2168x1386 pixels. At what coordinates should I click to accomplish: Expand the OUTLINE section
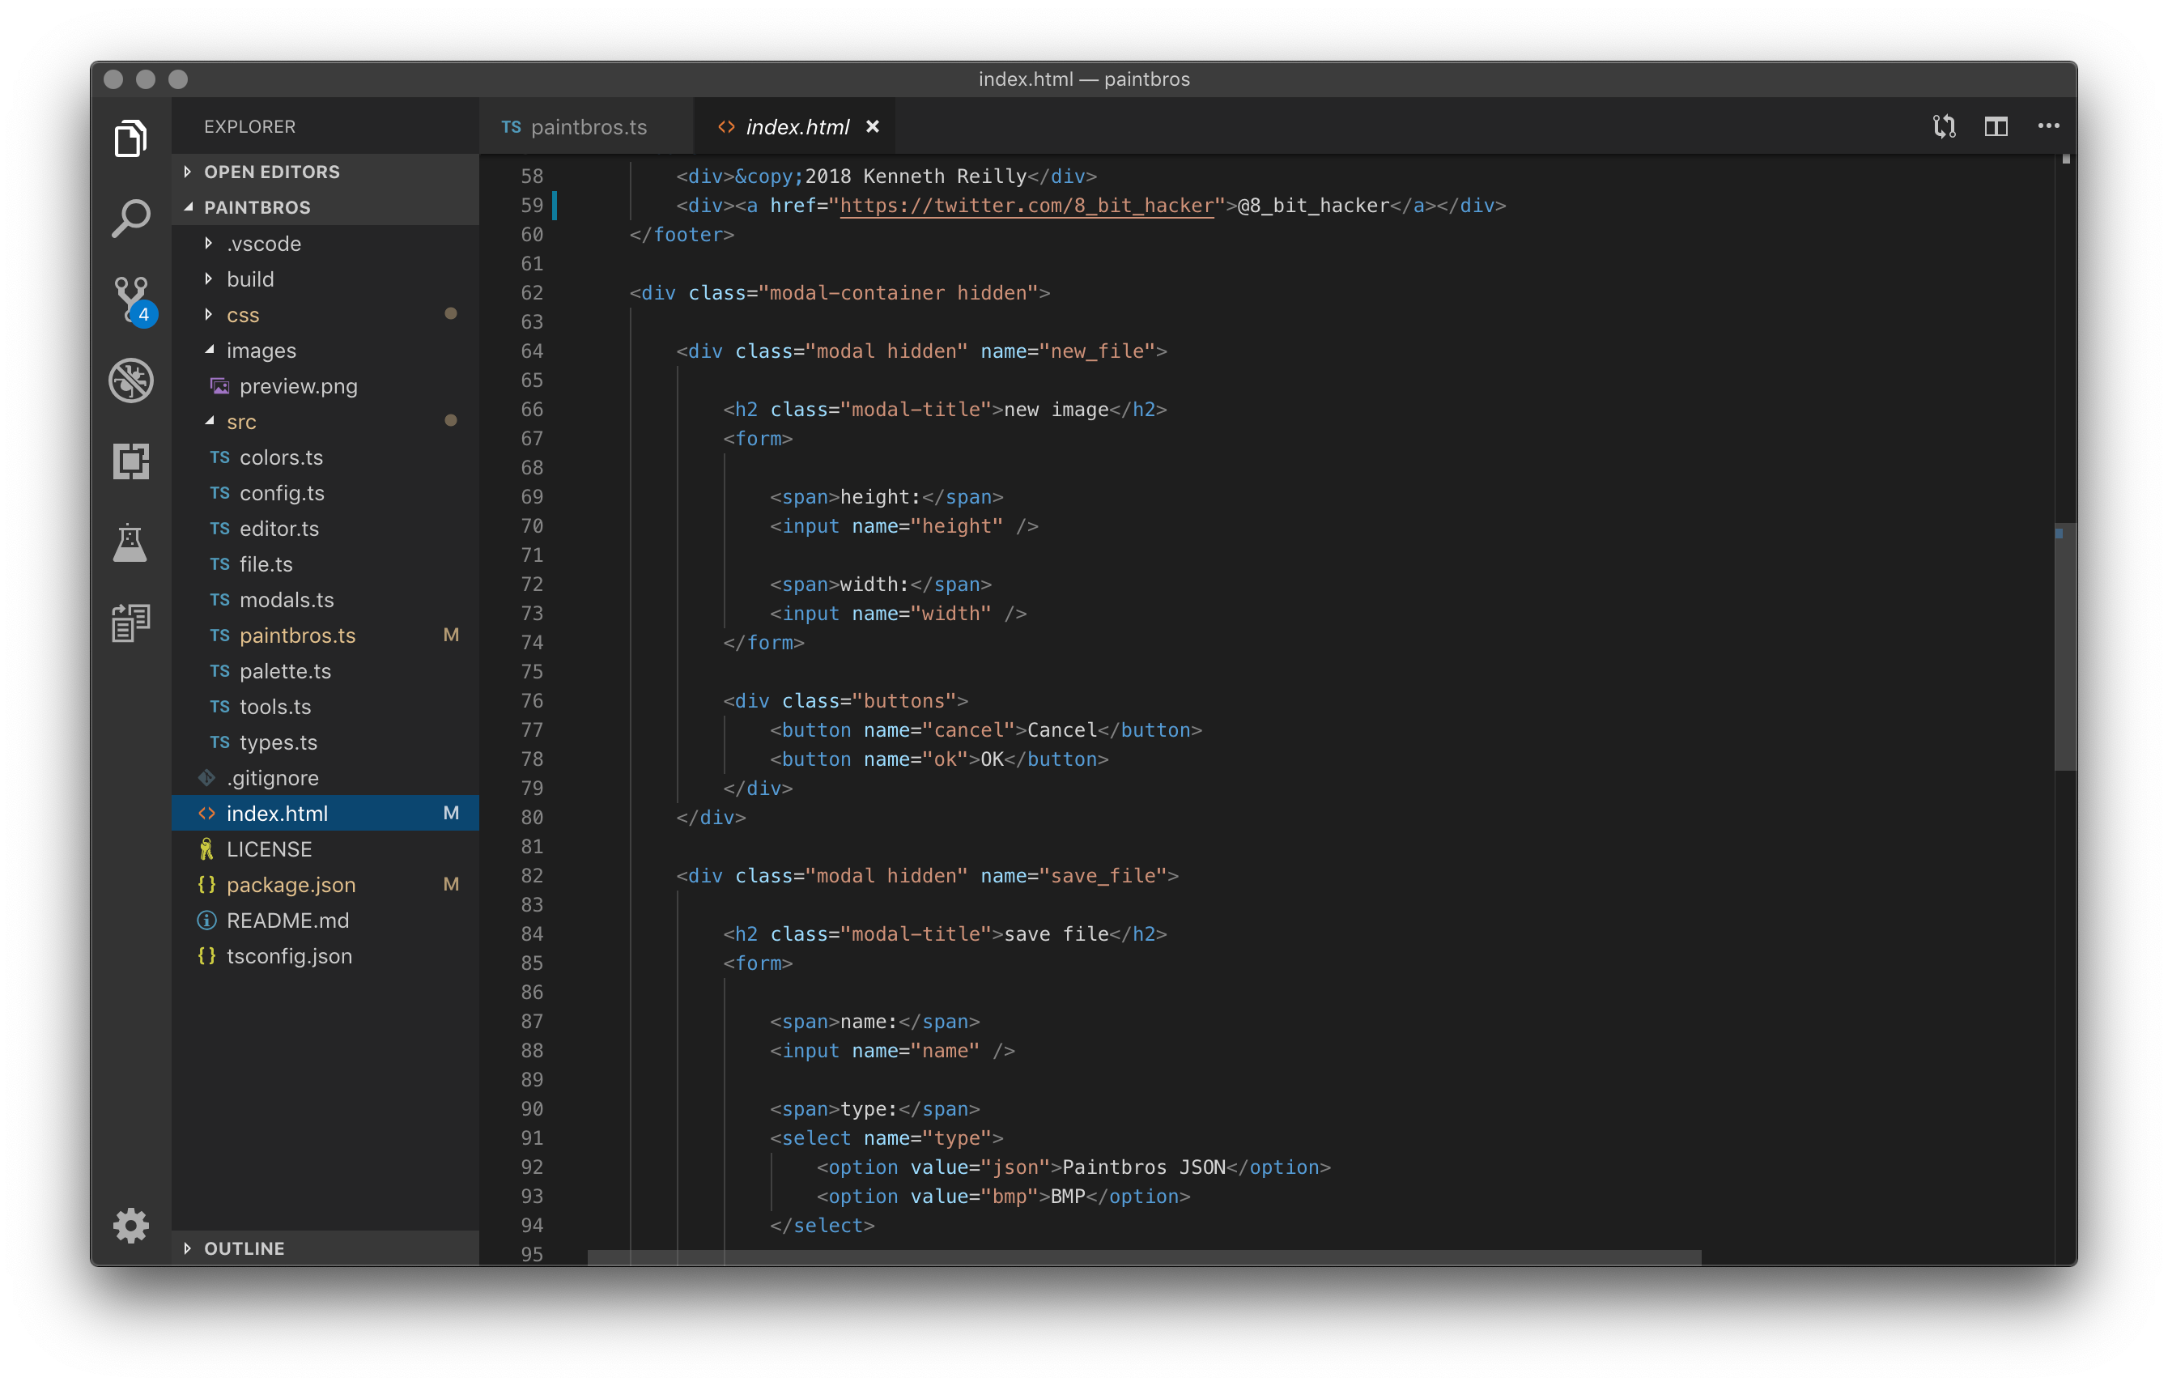(x=244, y=1248)
